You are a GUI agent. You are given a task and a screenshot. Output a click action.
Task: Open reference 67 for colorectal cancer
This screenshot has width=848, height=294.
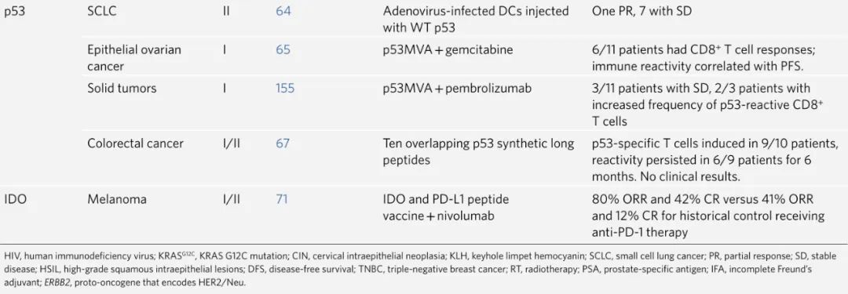click(x=283, y=143)
